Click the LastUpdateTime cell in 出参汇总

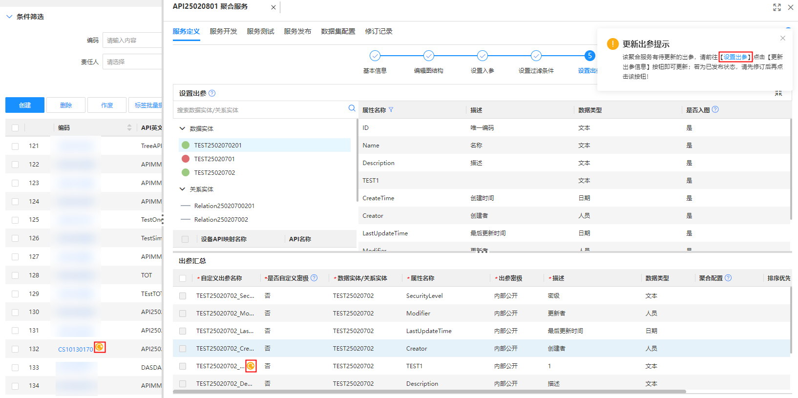click(429, 331)
